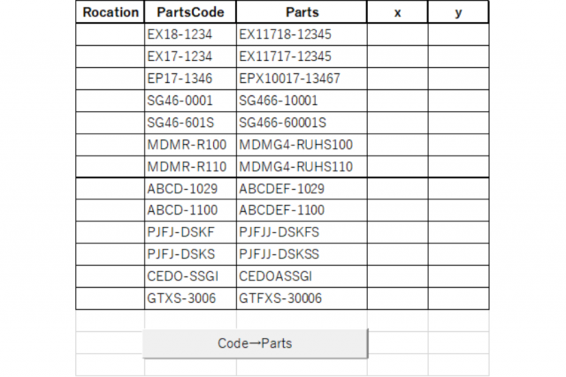The width and height of the screenshot is (566, 377).
Task: Click cell containing EX18-1234
Action: [190, 34]
